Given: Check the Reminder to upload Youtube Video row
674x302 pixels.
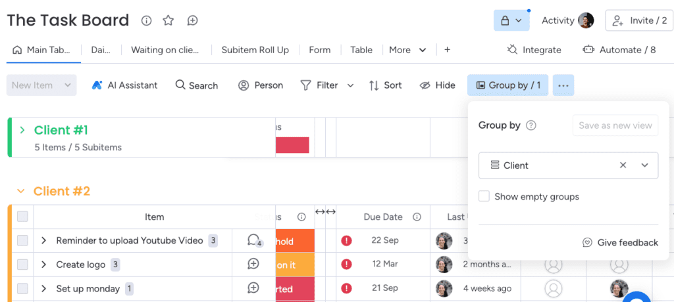Looking at the screenshot, I should click(x=22, y=241).
